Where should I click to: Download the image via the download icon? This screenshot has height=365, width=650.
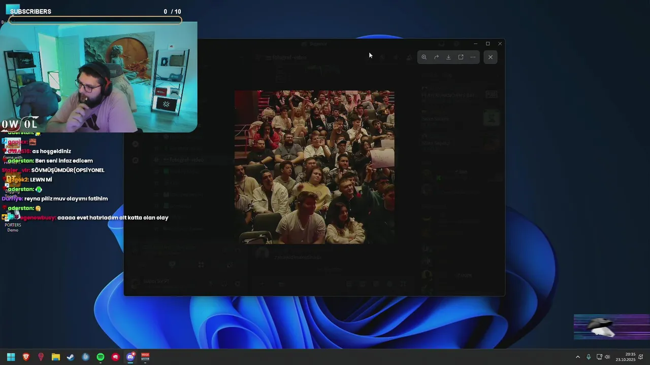[448, 57]
